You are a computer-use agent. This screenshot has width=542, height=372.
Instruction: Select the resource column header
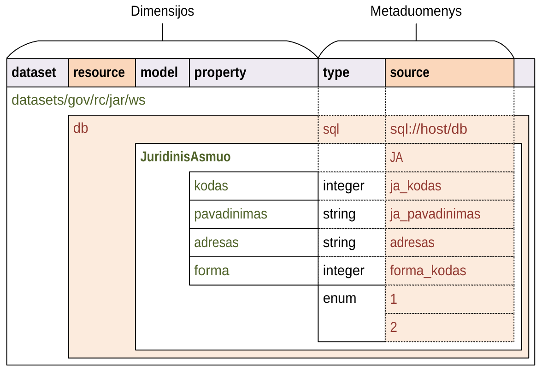(x=99, y=73)
